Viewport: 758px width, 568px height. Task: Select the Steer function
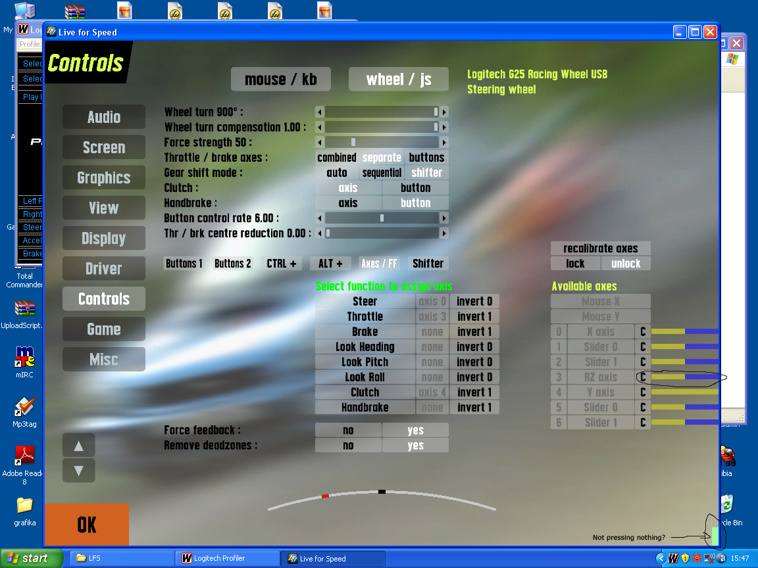[365, 301]
